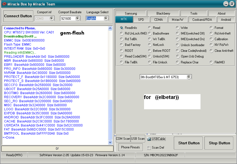Screen dimensions: 237x164
Task: Minimize the Miracle Box window
Action: point(226,4)
